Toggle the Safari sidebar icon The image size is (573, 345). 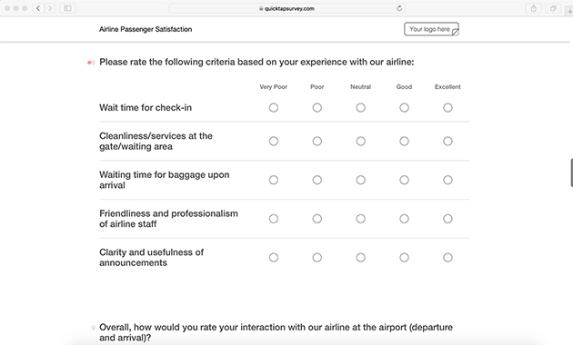point(67,8)
